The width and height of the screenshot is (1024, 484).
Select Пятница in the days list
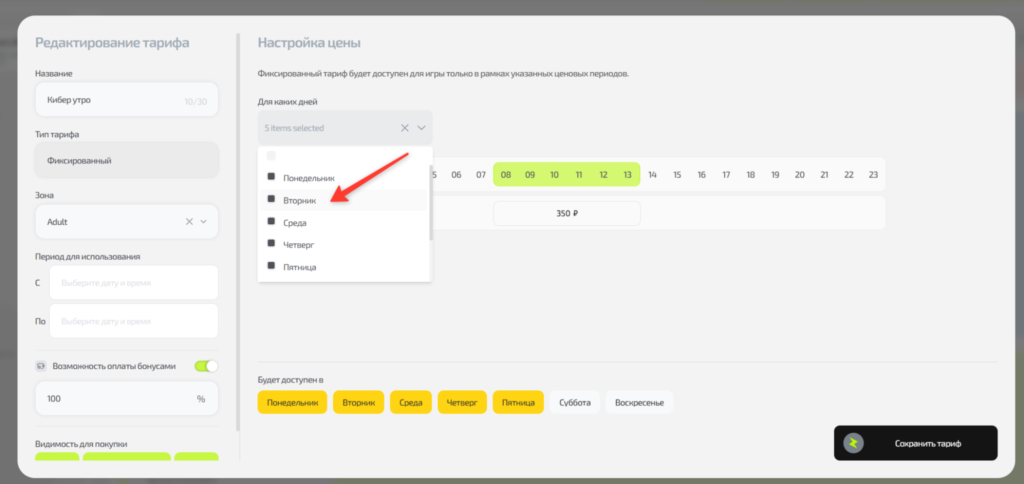point(299,267)
